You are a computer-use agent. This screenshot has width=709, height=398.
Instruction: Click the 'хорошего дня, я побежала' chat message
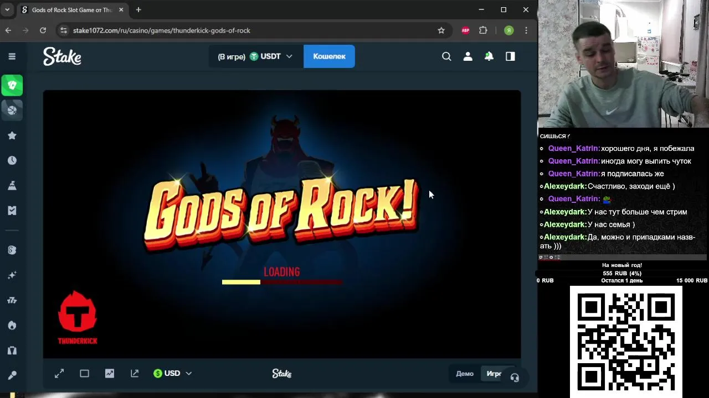coord(647,149)
